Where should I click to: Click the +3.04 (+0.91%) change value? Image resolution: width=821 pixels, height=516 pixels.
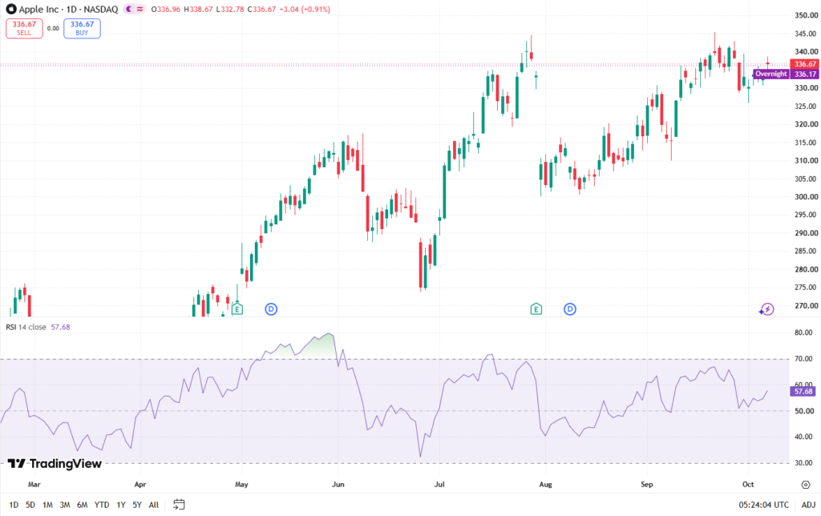pos(304,9)
